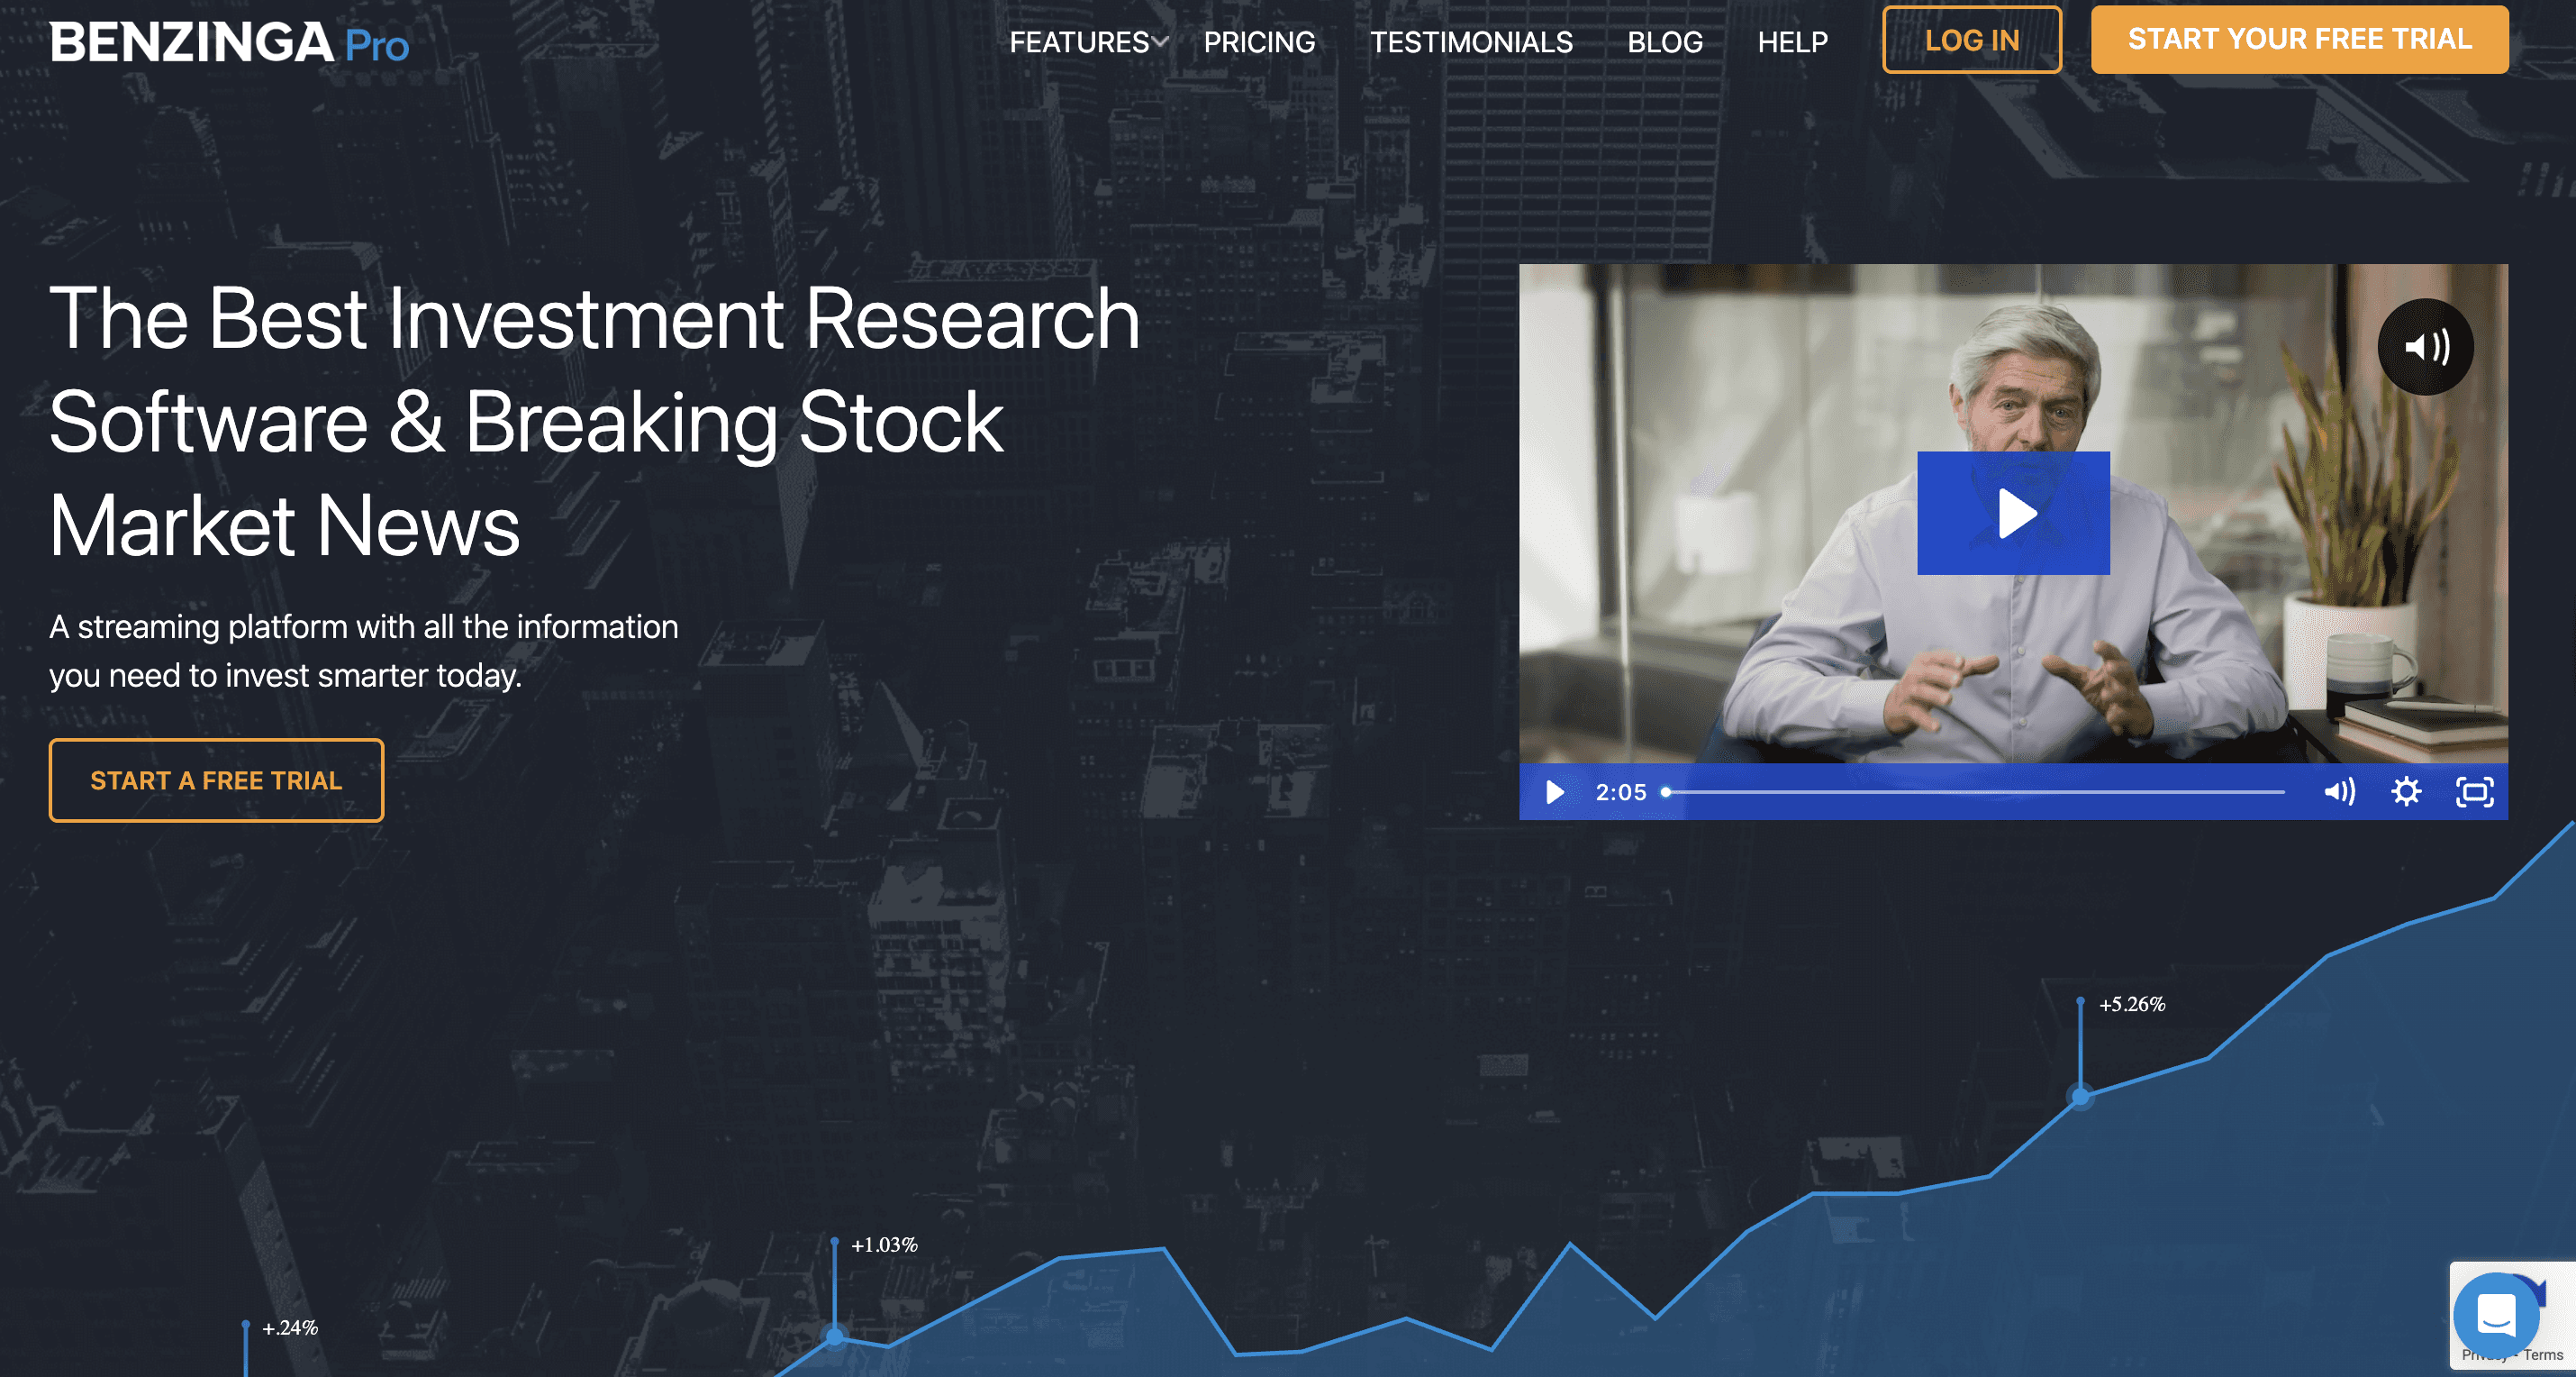
Task: Open the Help navigation item
Action: tap(1792, 42)
